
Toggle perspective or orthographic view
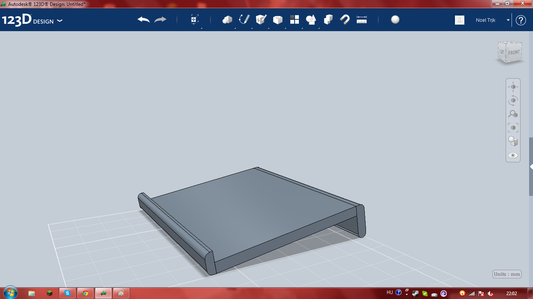pyautogui.click(x=513, y=141)
